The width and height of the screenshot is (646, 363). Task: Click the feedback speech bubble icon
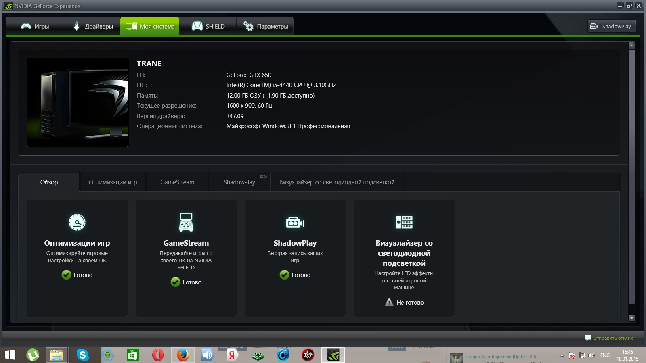pyautogui.click(x=588, y=338)
